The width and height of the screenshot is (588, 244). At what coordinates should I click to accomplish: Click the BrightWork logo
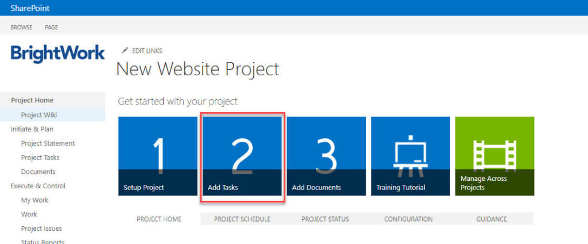(57, 54)
